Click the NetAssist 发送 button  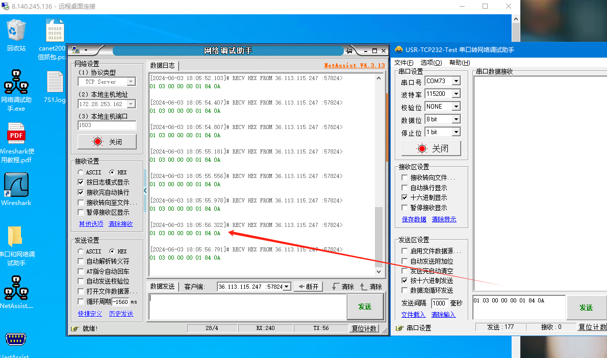[365, 306]
